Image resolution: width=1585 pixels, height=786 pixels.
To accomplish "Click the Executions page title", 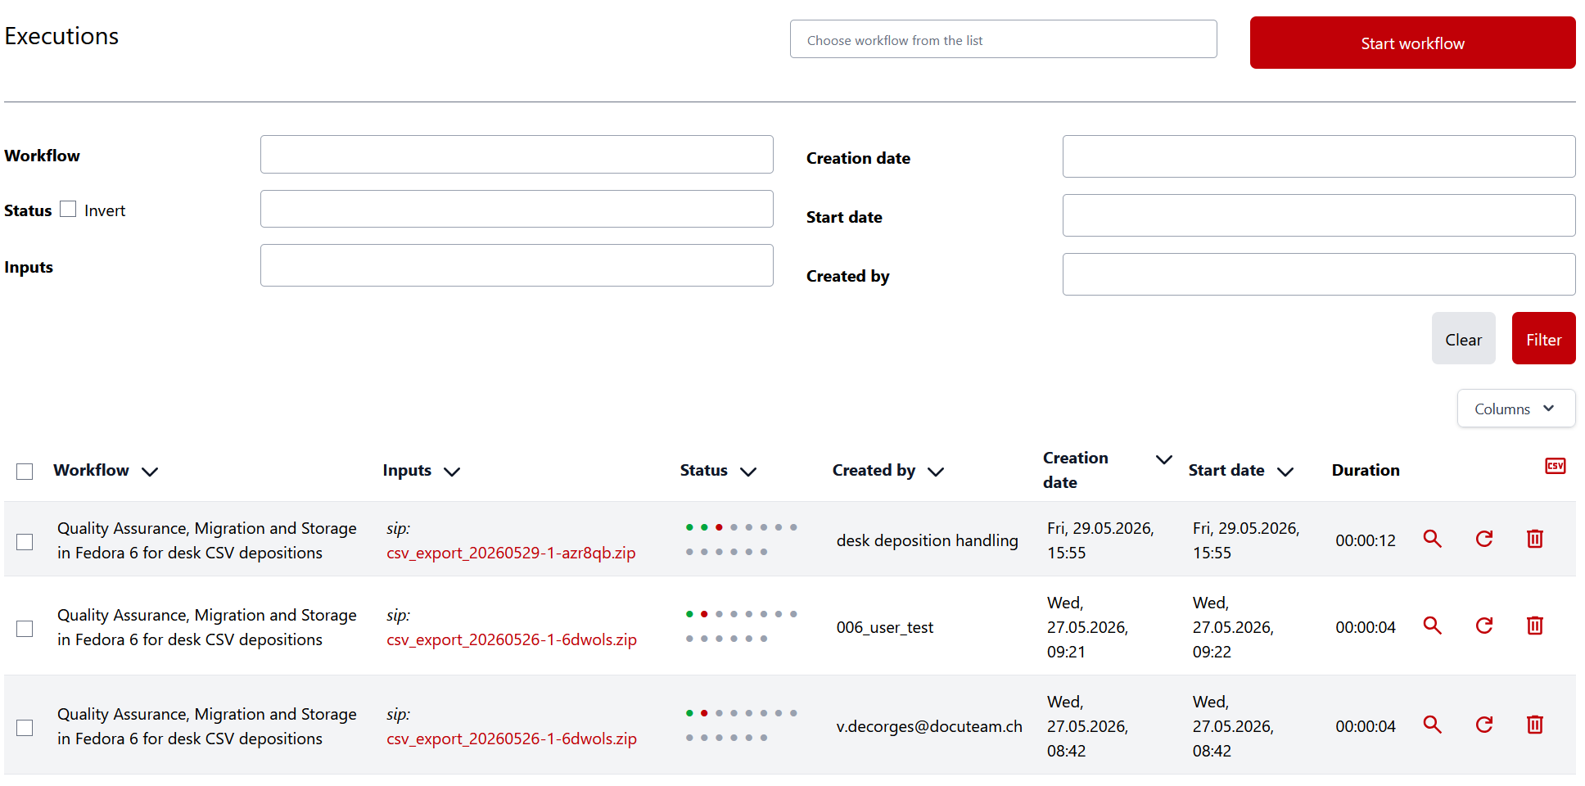I will point(61,36).
